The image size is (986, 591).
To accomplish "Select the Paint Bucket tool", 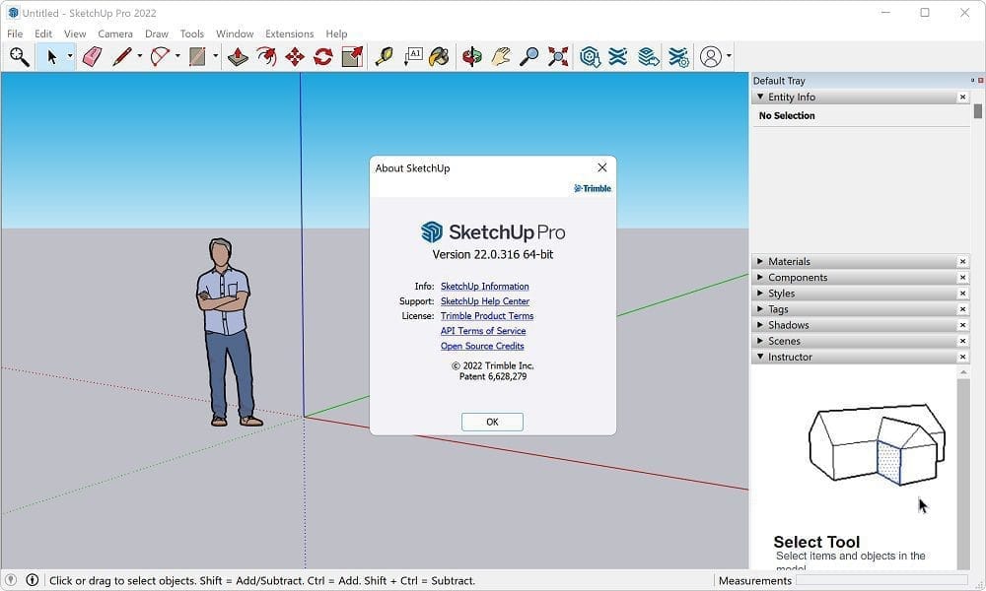I will (440, 56).
